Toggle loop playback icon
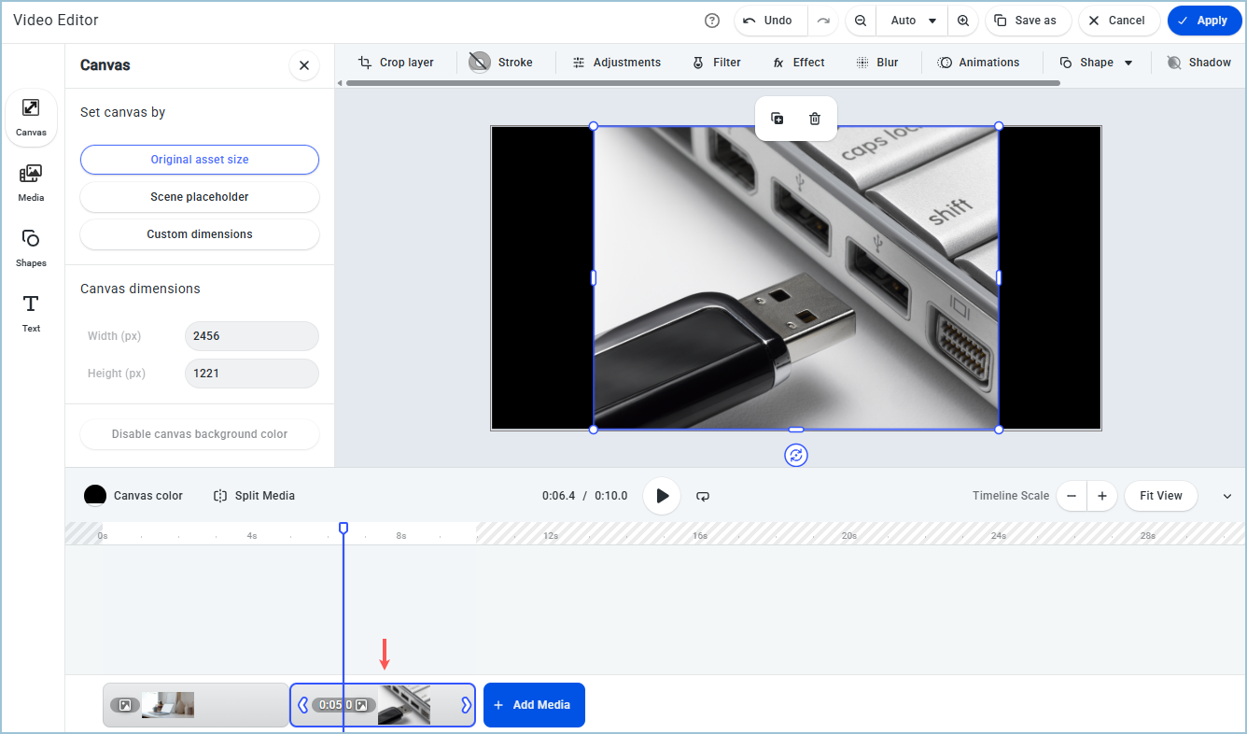1247x734 pixels. [703, 496]
